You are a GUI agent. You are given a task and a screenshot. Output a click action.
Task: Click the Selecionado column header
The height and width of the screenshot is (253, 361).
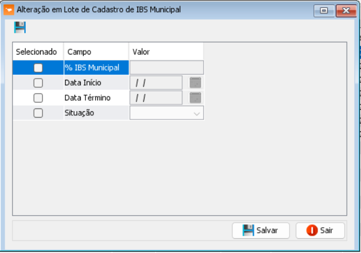click(x=37, y=52)
